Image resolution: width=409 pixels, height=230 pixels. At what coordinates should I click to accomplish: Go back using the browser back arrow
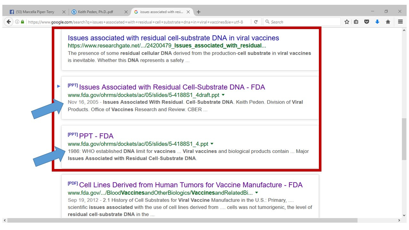(x=9, y=22)
